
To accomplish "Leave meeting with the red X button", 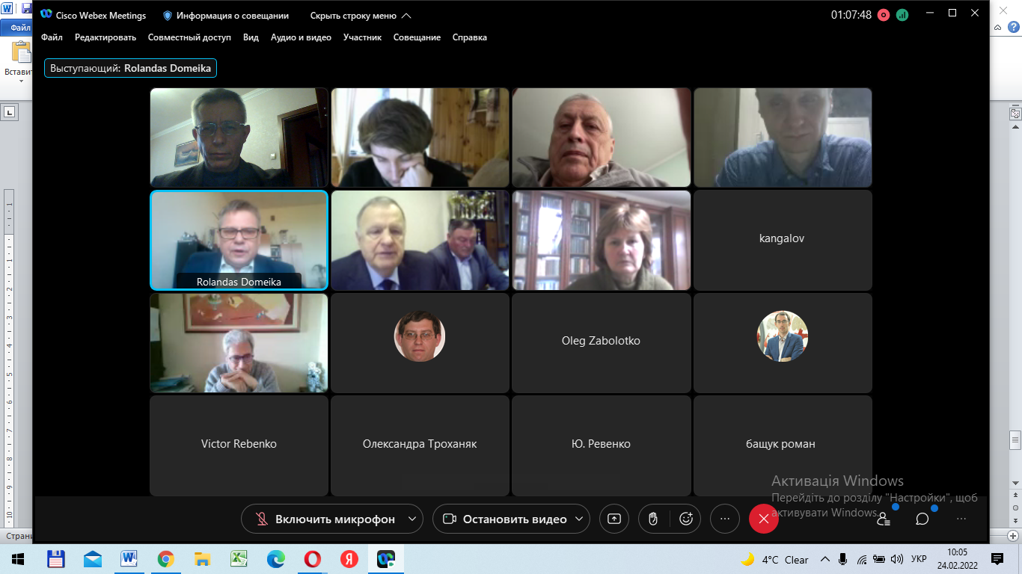I will point(763,519).
